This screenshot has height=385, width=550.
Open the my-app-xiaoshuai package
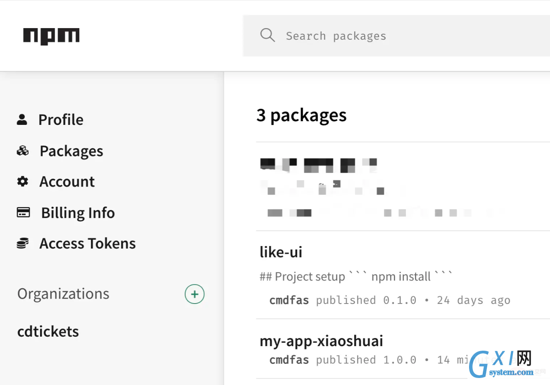pyautogui.click(x=321, y=341)
